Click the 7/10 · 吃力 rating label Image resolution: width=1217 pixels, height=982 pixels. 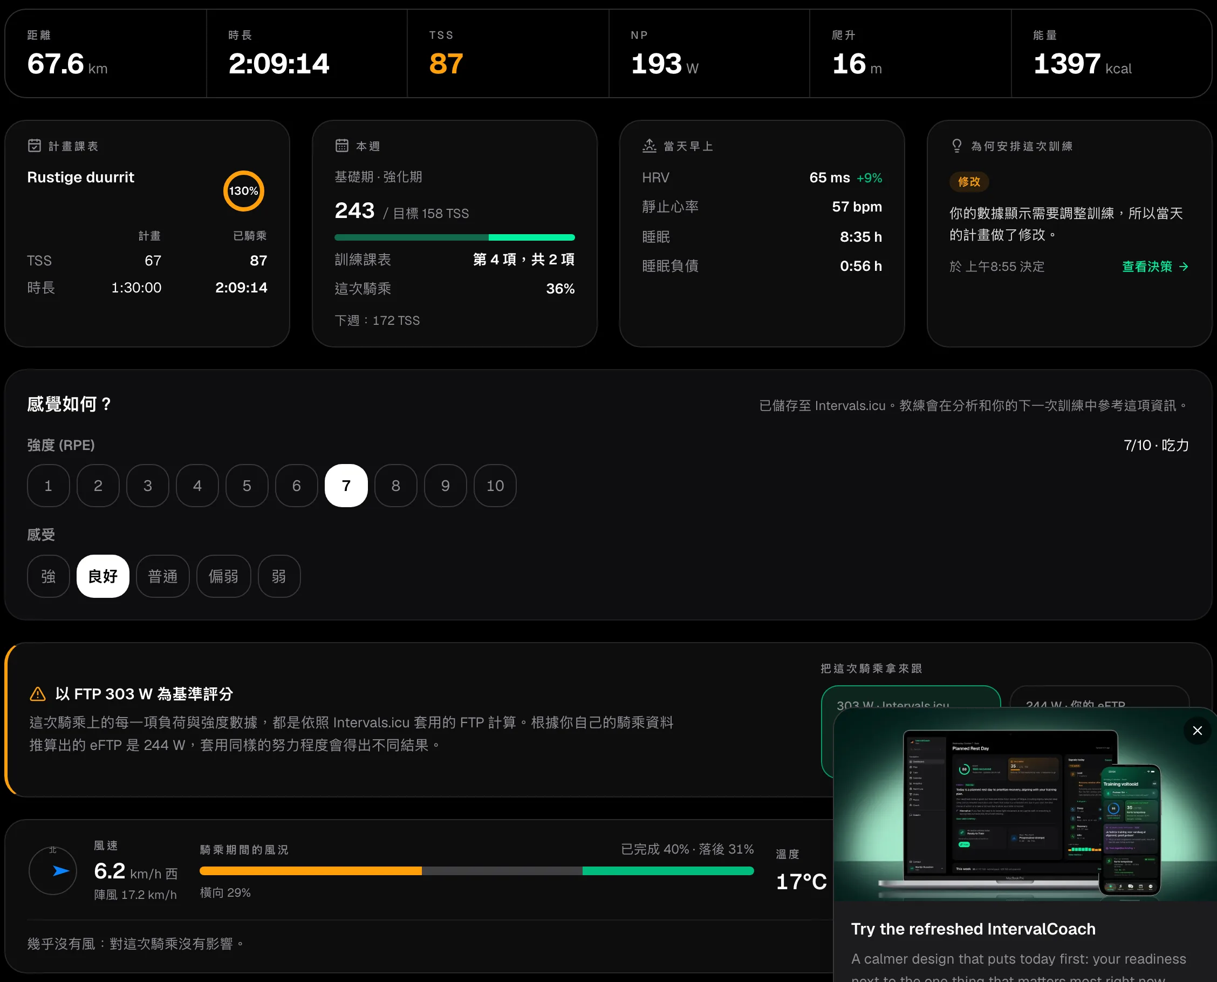[1156, 445]
